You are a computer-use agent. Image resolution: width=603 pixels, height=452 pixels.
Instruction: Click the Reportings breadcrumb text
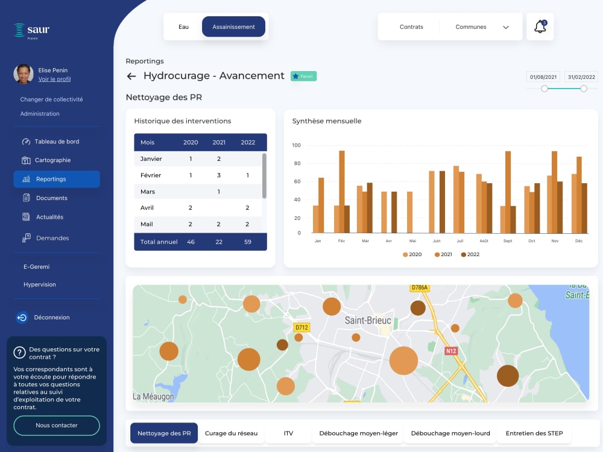pos(145,61)
